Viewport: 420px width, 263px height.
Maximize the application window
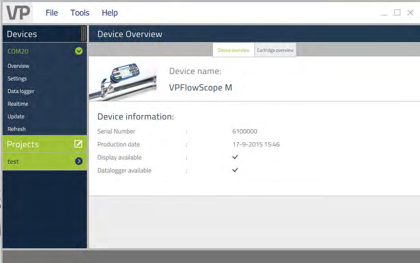[x=397, y=13]
